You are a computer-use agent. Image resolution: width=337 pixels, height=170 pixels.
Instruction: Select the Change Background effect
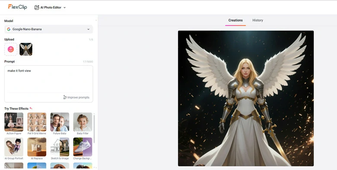83,149
